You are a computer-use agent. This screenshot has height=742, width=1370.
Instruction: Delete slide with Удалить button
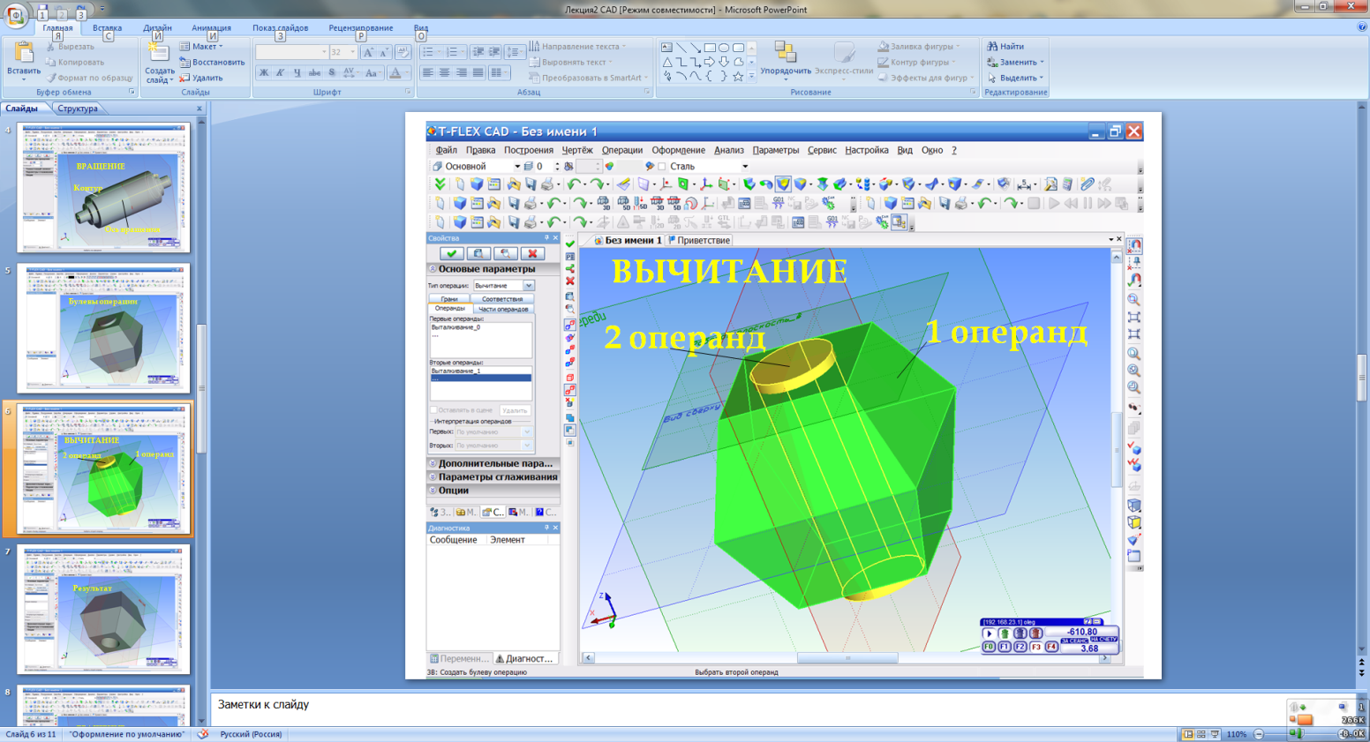(x=201, y=78)
